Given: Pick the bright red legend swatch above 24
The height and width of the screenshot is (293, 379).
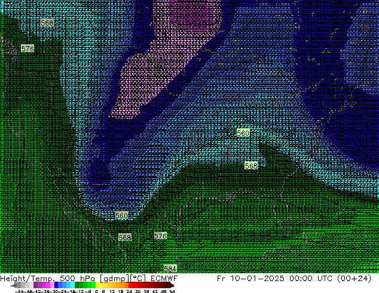Looking at the screenshot, I should [x=130, y=285].
